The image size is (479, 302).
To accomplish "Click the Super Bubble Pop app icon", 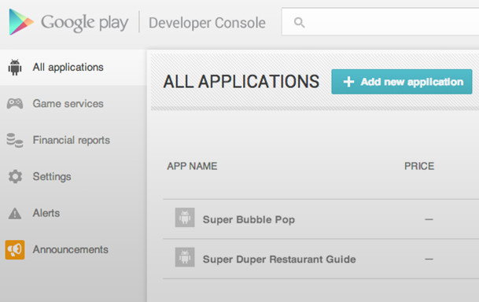I will pyautogui.click(x=185, y=217).
